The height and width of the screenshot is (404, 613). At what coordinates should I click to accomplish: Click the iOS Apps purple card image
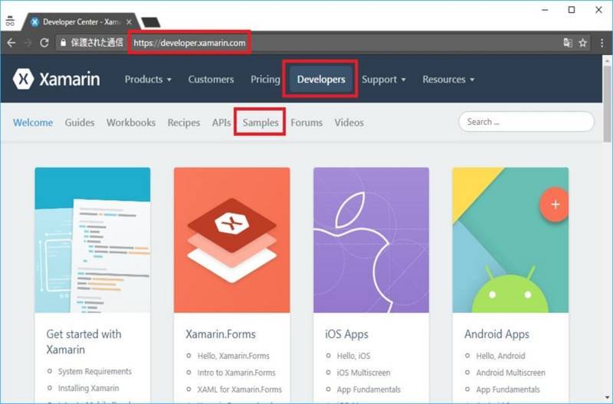[x=371, y=240]
